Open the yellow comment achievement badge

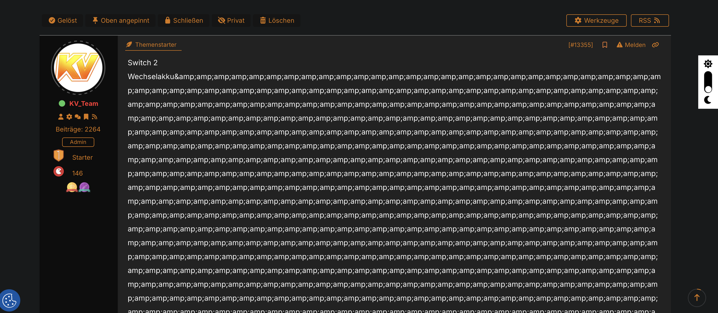coord(72,187)
